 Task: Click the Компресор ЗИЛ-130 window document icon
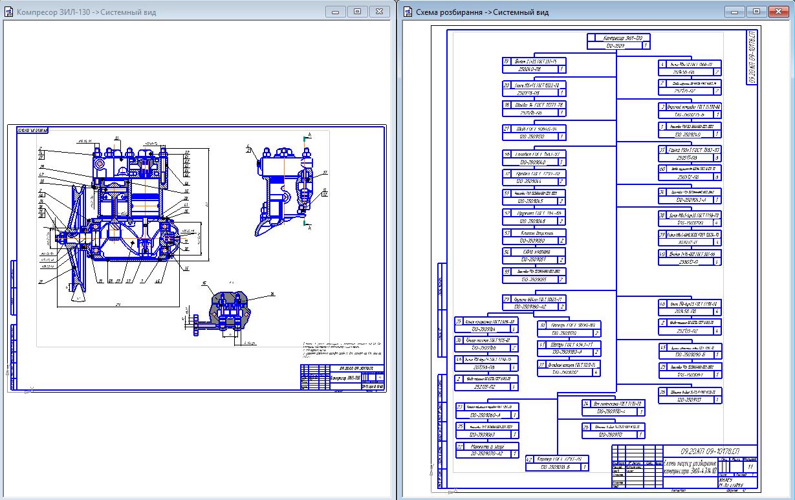pos(9,12)
